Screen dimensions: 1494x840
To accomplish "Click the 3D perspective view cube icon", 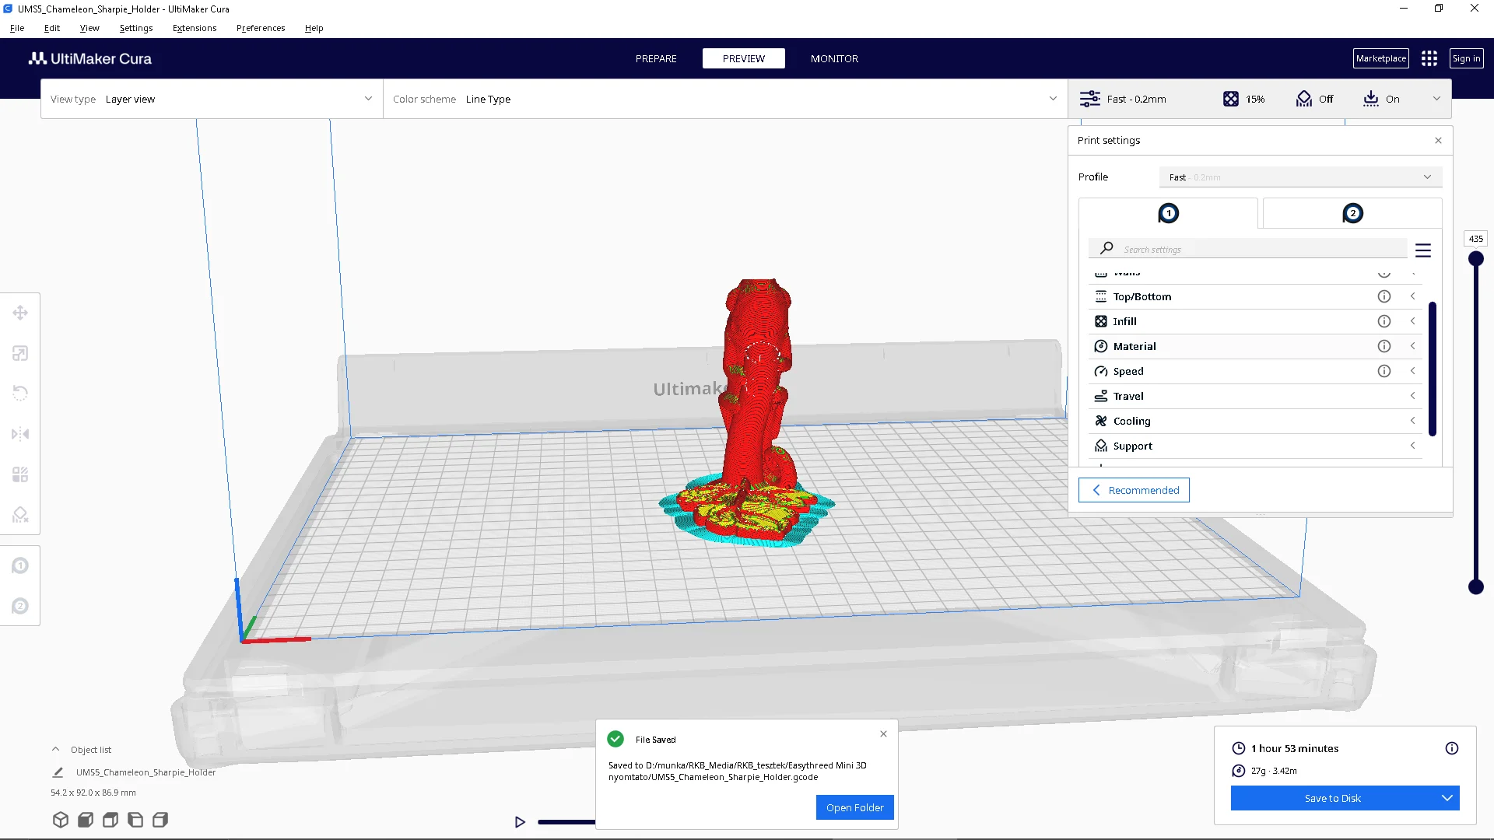I will pos(61,820).
